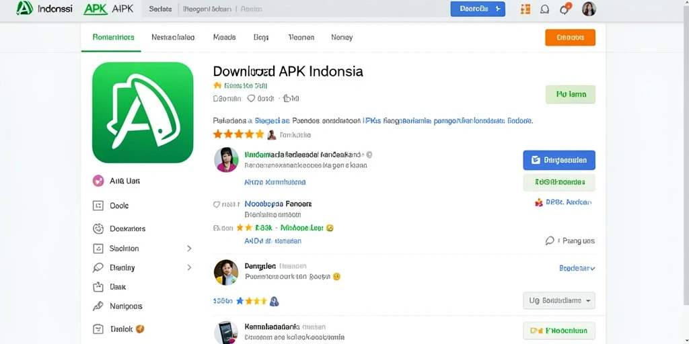Click the blue Brityeoaden button
Screen dimensions: 689x344
click(x=559, y=160)
